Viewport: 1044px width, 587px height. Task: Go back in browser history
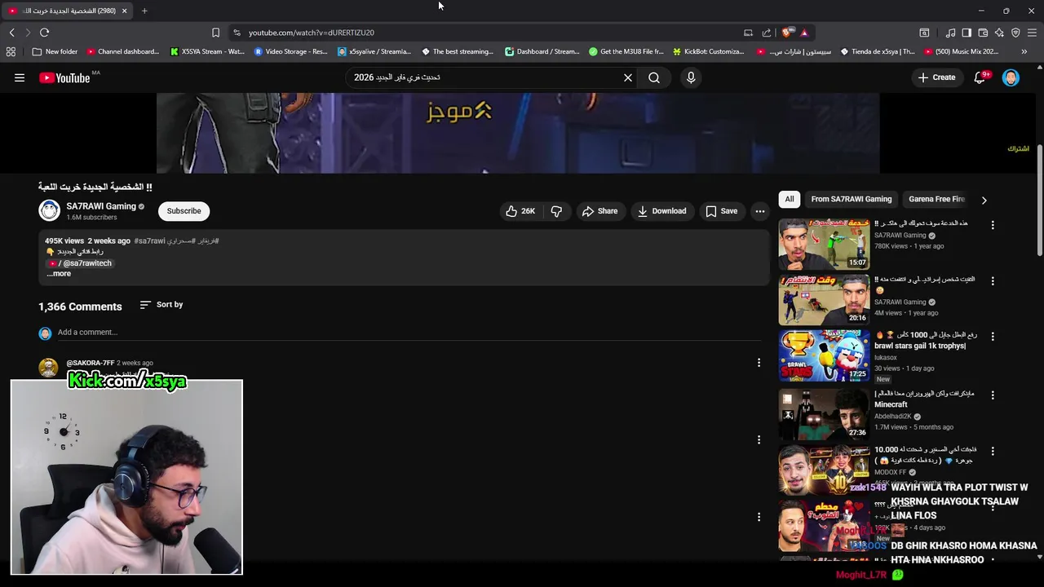tap(11, 33)
